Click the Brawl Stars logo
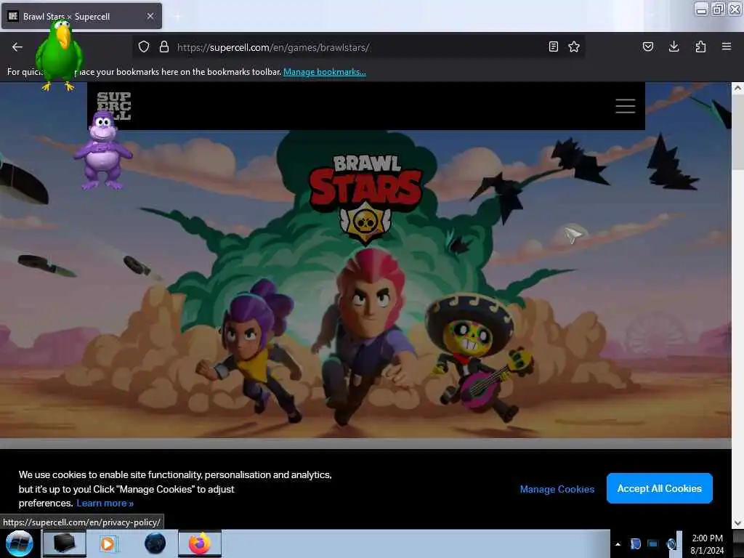The height and width of the screenshot is (558, 744). pyautogui.click(x=365, y=199)
